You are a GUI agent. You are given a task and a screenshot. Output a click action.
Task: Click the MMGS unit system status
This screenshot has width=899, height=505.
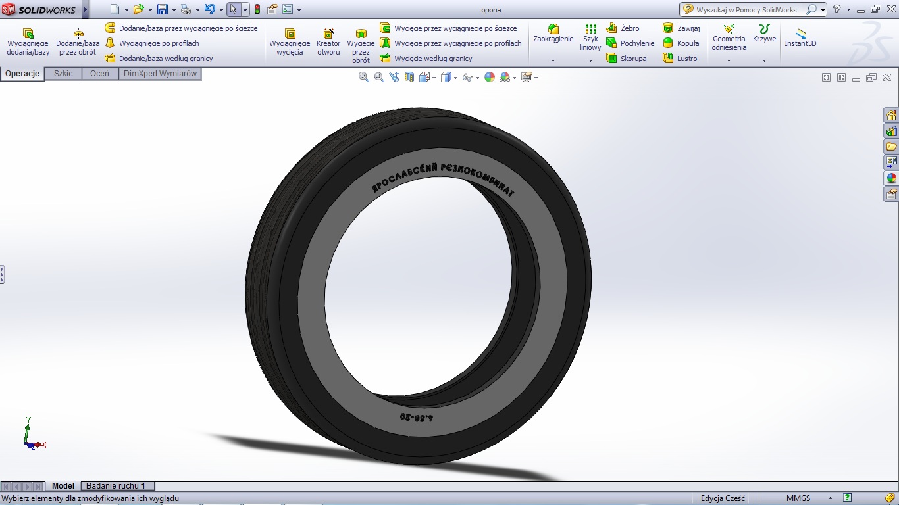click(x=798, y=498)
